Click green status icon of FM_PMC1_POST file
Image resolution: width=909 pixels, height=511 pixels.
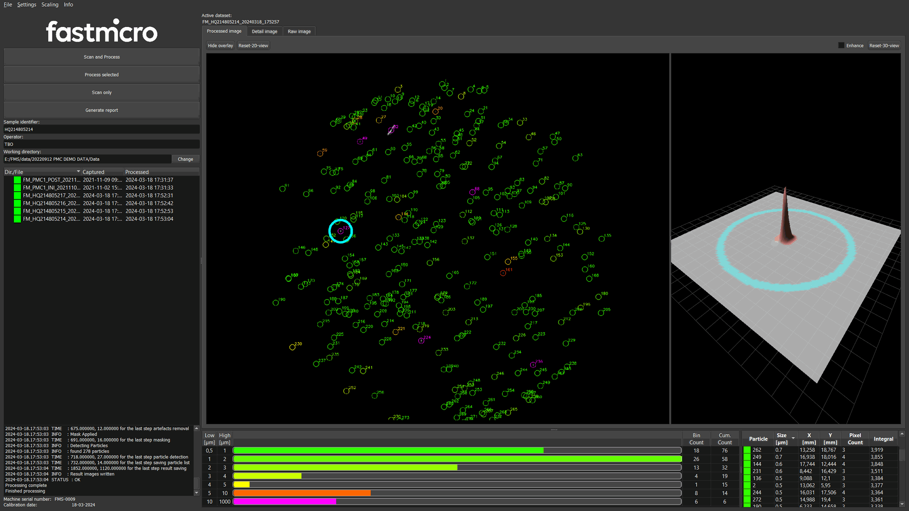click(x=18, y=180)
